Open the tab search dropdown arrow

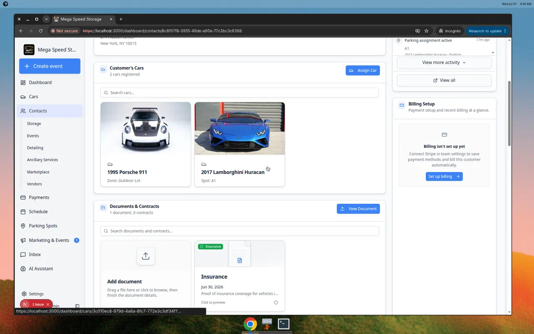click(46, 19)
